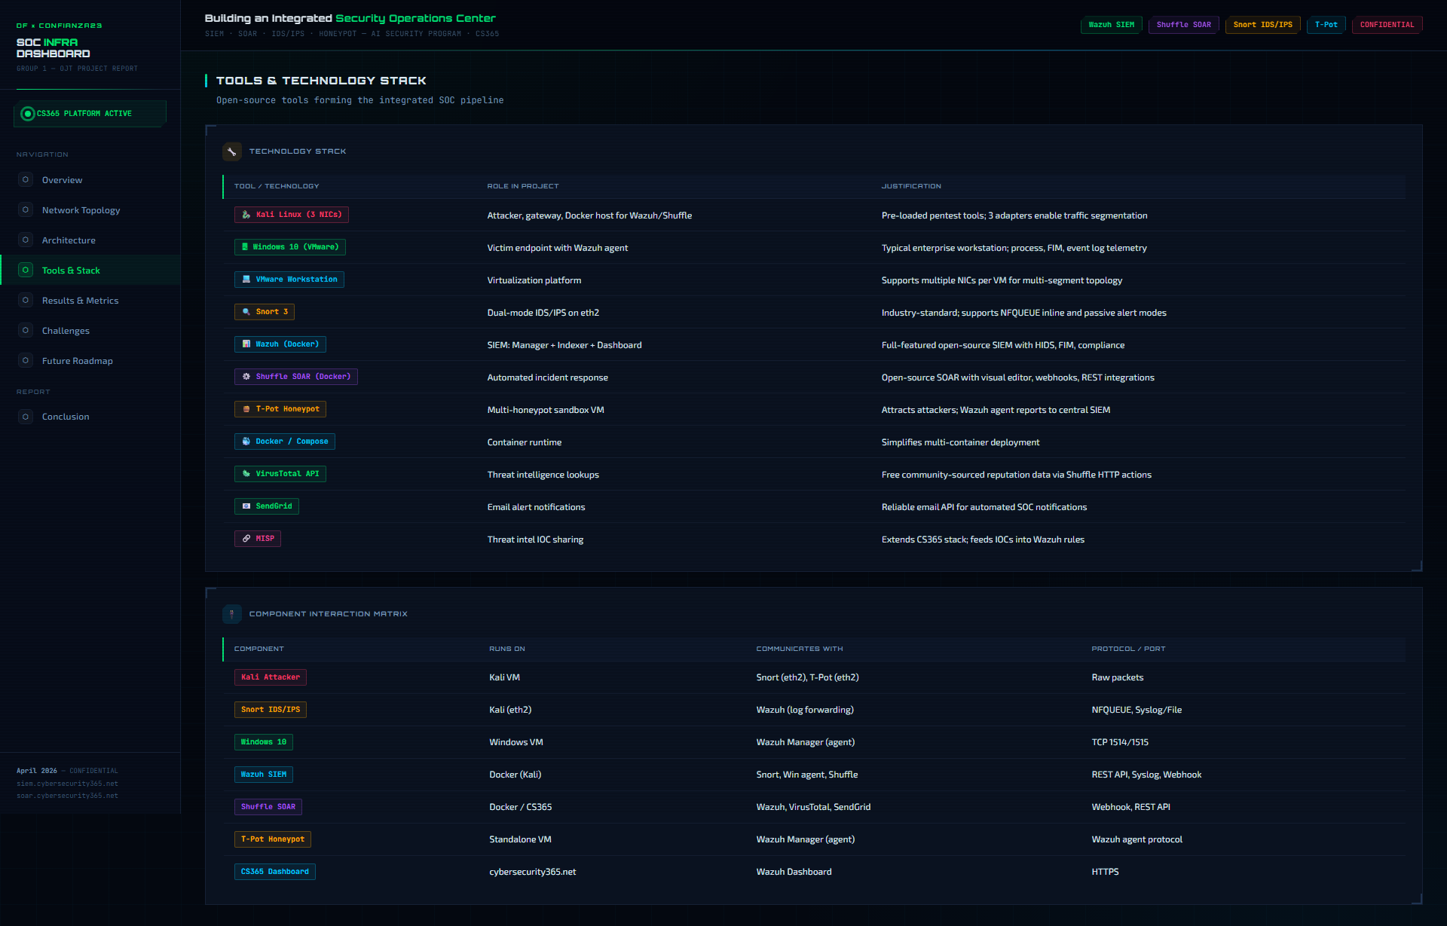This screenshot has width=1447, height=926.
Task: Click the Kali Linux tag icon
Action: point(246,215)
